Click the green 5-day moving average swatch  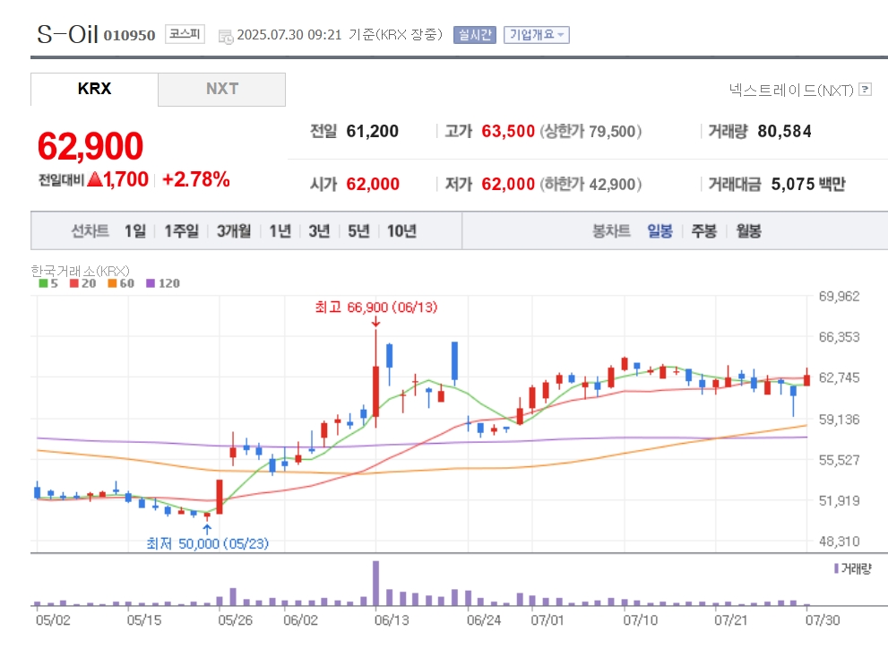[x=43, y=283]
